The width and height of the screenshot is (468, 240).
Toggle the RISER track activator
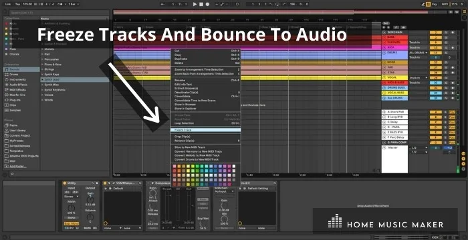(435, 63)
